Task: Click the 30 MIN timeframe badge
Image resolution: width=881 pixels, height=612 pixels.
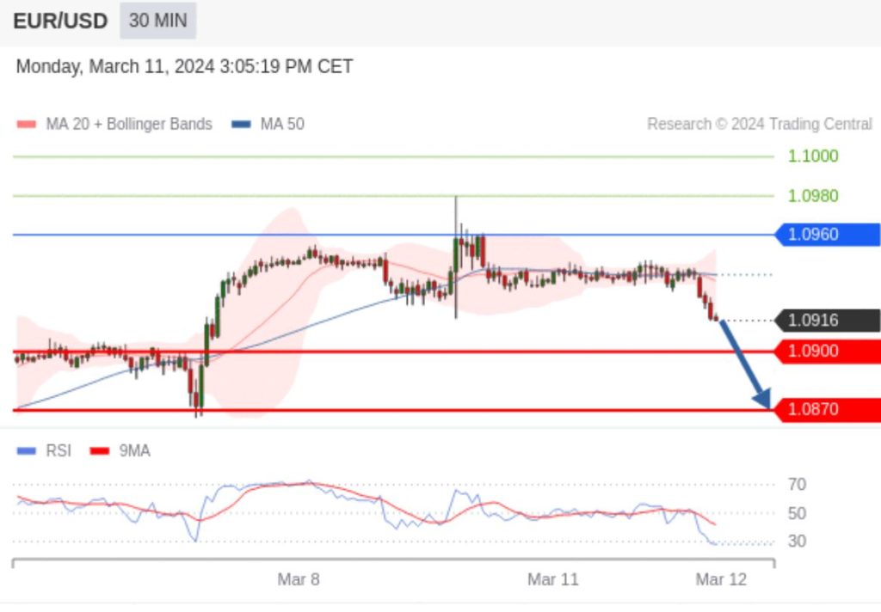Action: (158, 21)
